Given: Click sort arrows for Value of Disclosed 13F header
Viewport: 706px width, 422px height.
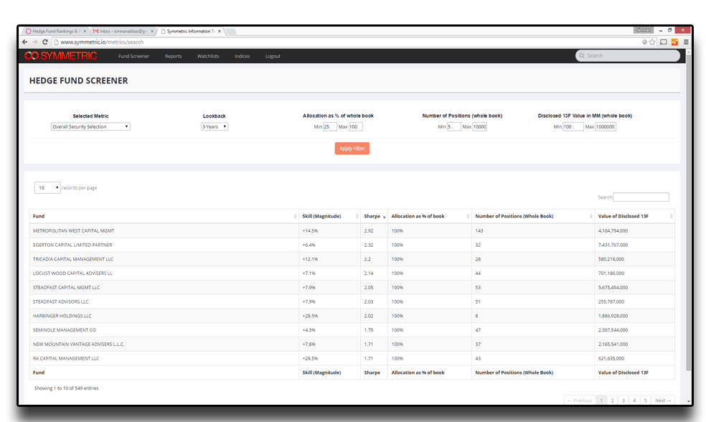Looking at the screenshot, I should coord(672,216).
